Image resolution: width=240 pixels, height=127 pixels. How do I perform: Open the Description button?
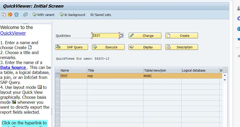(182, 47)
